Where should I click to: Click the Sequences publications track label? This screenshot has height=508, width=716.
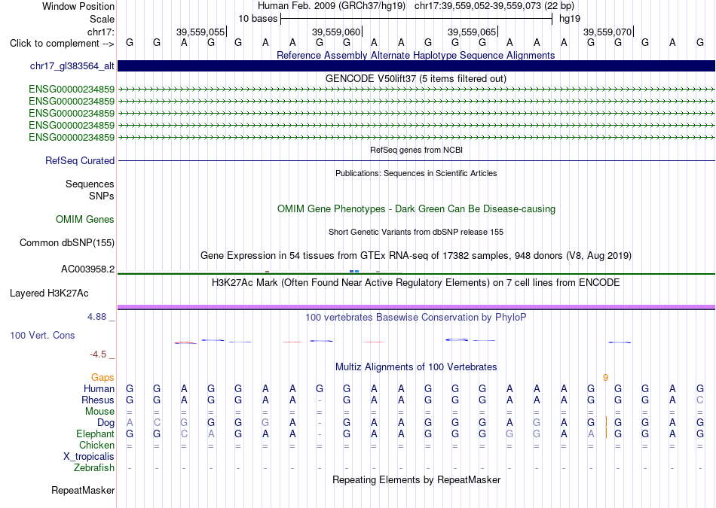tap(90, 184)
